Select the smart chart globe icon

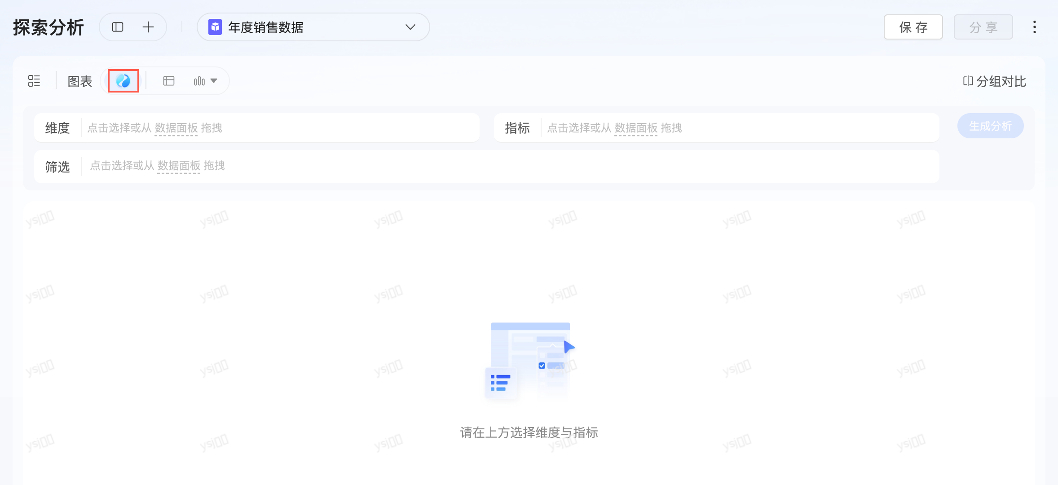[x=123, y=81]
